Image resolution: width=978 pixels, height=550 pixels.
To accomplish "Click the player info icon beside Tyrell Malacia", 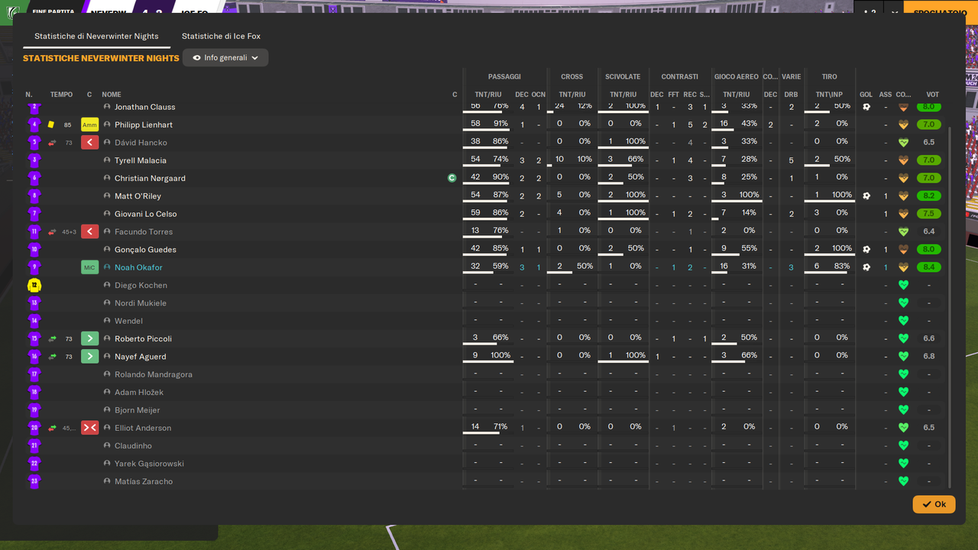I will point(107,160).
